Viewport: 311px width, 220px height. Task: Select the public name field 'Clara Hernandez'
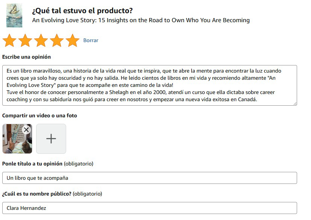pyautogui.click(x=149, y=208)
